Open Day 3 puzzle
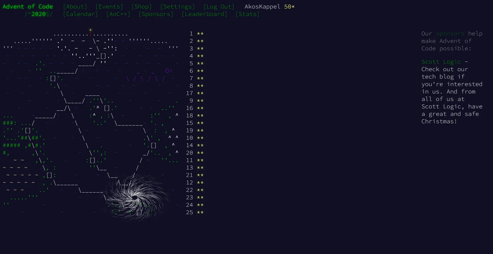Screen dimensions: 493x254 [x=103, y=48]
